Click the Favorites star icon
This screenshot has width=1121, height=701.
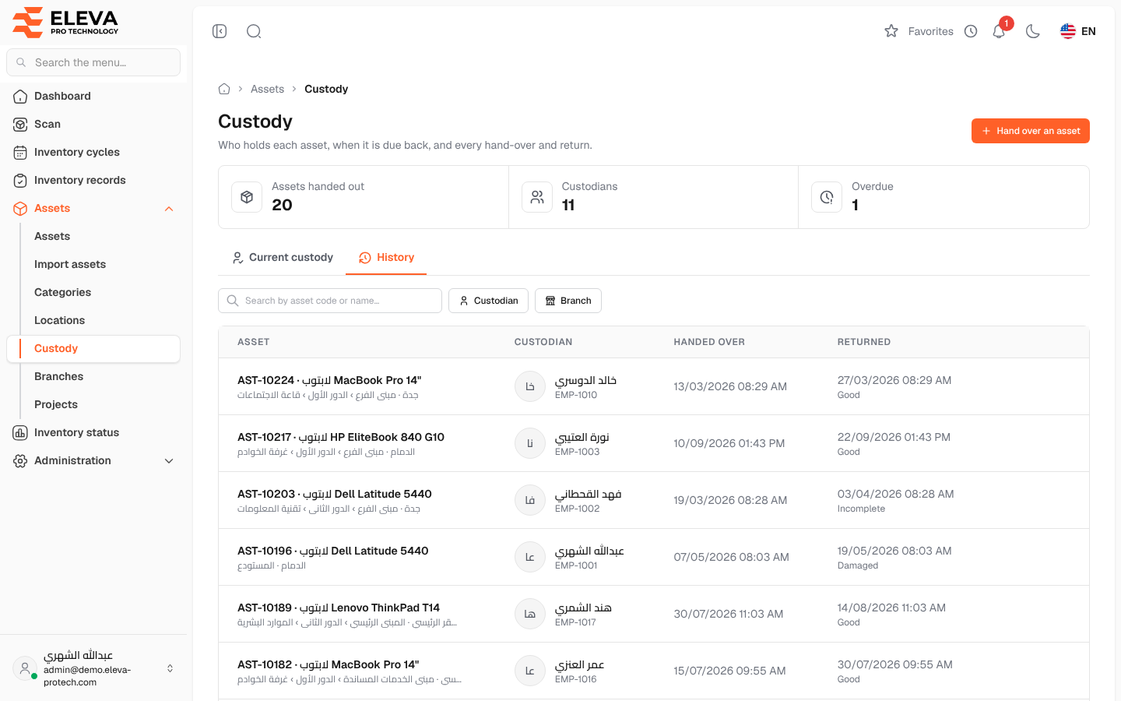891,31
